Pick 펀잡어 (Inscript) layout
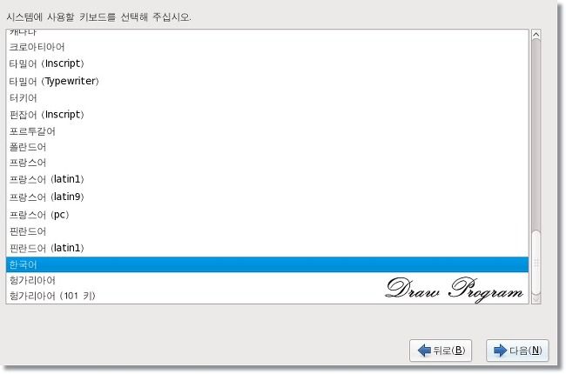This screenshot has height=374, width=566. point(267,115)
